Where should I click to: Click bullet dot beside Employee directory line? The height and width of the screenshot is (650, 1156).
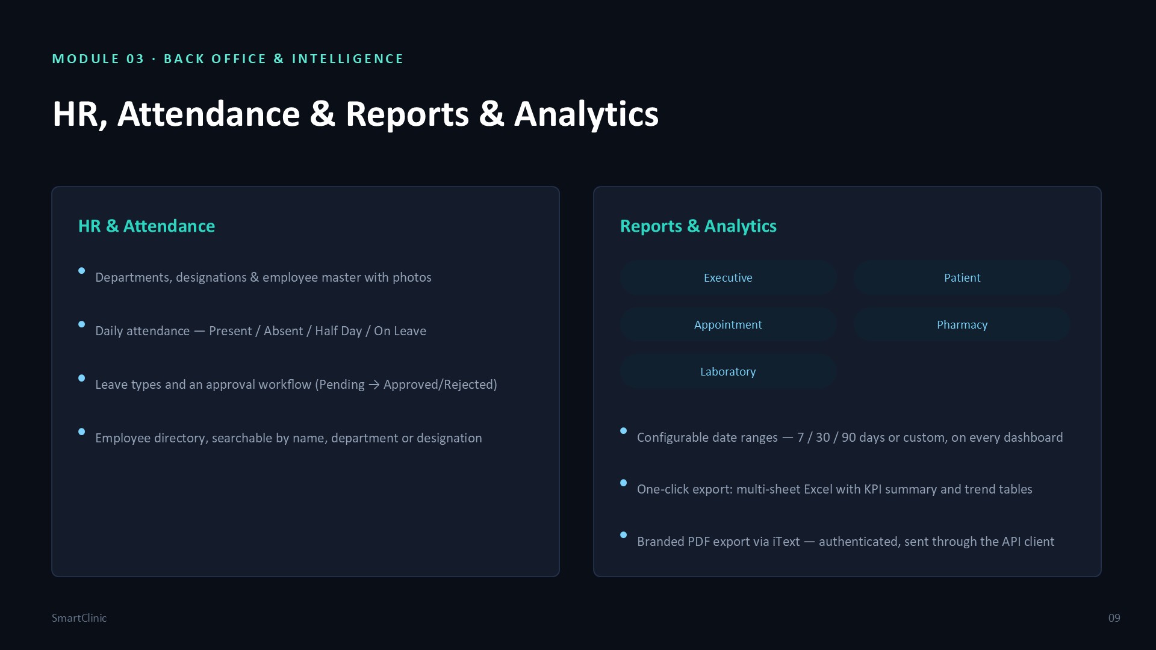coord(82,432)
